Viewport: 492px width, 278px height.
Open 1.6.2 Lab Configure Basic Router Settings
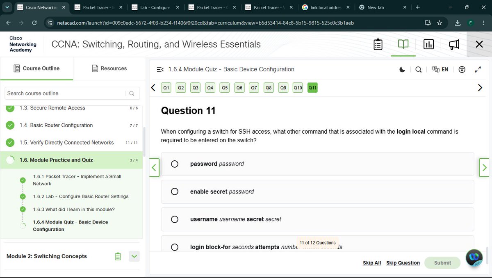coord(81,196)
